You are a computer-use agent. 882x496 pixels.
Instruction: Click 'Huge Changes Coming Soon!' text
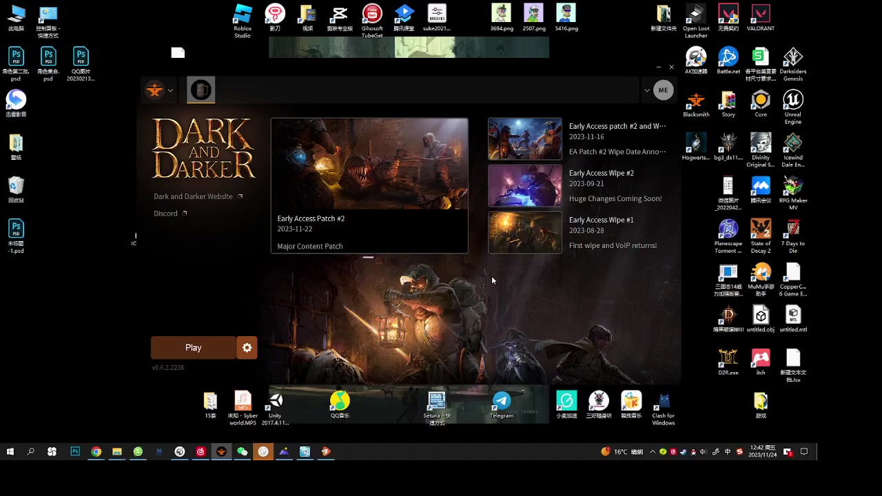tap(615, 198)
